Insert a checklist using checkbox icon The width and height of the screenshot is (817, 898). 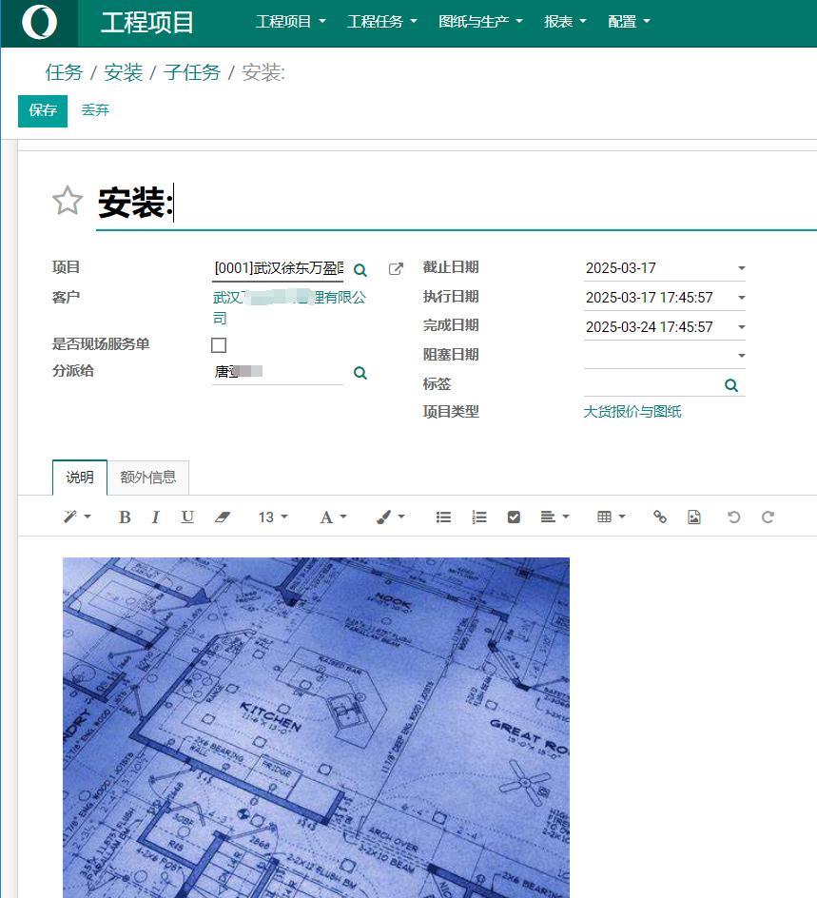(x=515, y=517)
